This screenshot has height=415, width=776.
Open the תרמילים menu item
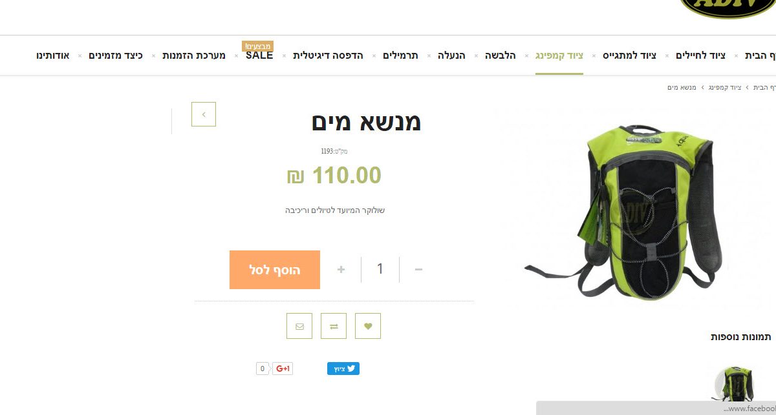(x=400, y=56)
